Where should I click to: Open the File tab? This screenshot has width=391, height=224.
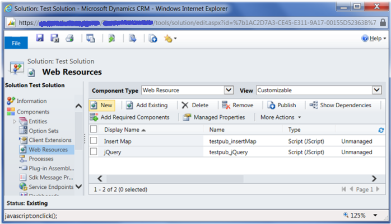point(16,43)
